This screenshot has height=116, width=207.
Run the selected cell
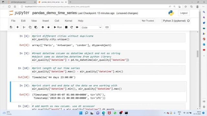pos(58,27)
